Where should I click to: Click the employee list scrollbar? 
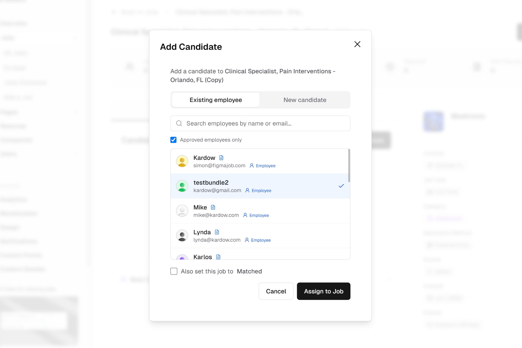(x=349, y=166)
